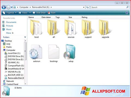Image resolution: width=131 pixels, height=98 pixels.
Task: Select the autorun gear file icon
Action: pyautogui.click(x=36, y=52)
